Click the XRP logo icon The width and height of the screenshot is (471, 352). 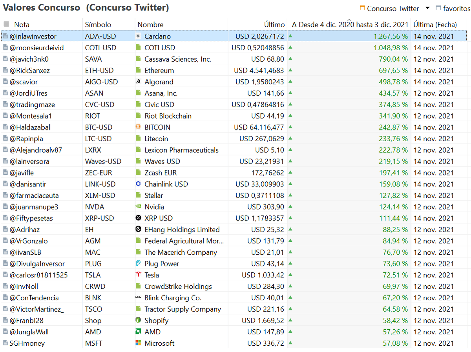[x=138, y=218]
